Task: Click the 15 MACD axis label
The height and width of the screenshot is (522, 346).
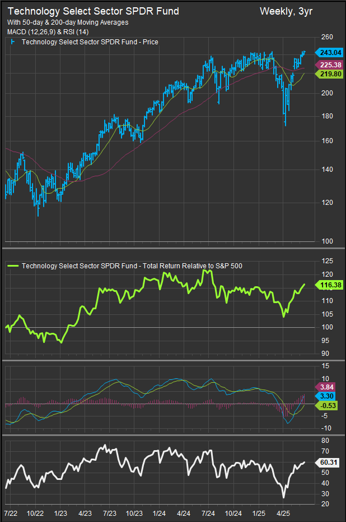Action: [x=325, y=366]
